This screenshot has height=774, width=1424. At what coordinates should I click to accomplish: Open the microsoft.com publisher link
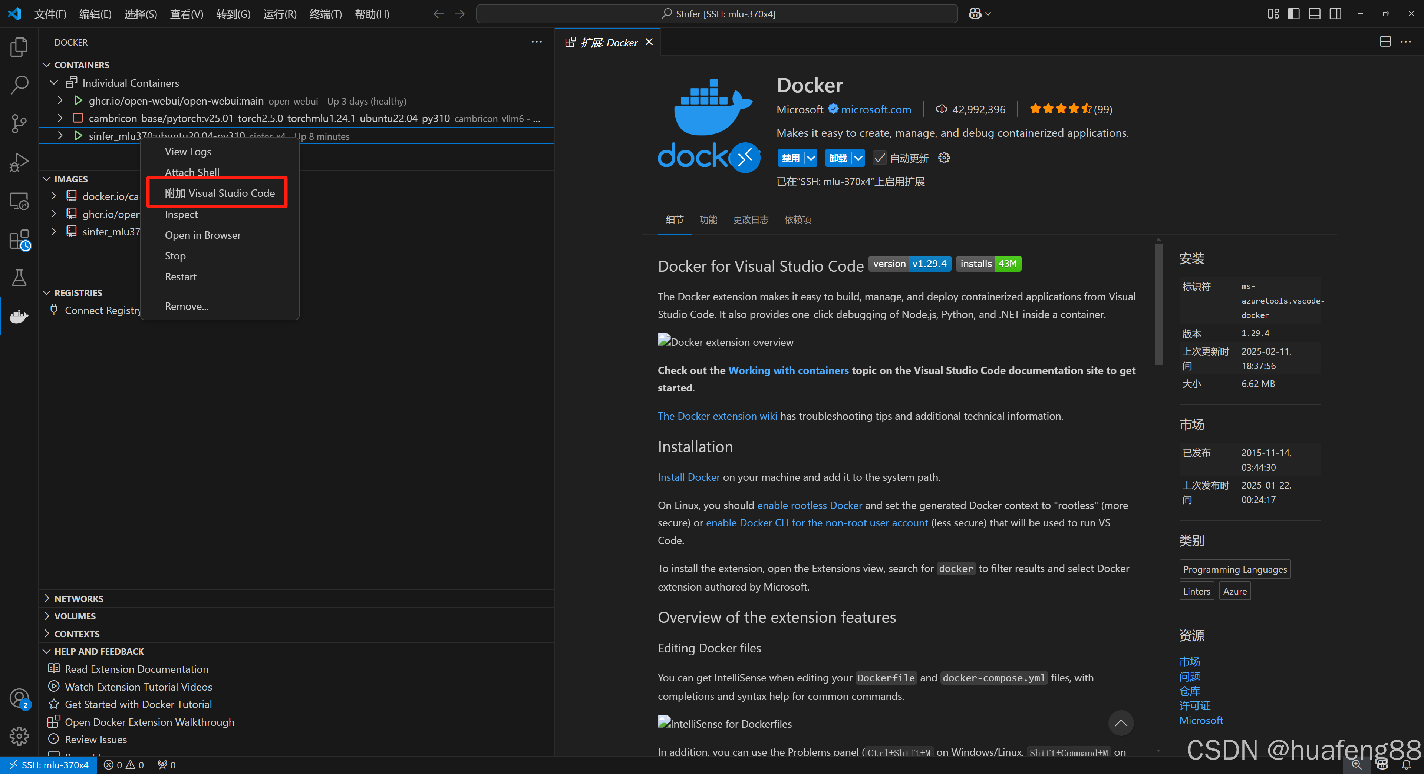[x=876, y=109]
